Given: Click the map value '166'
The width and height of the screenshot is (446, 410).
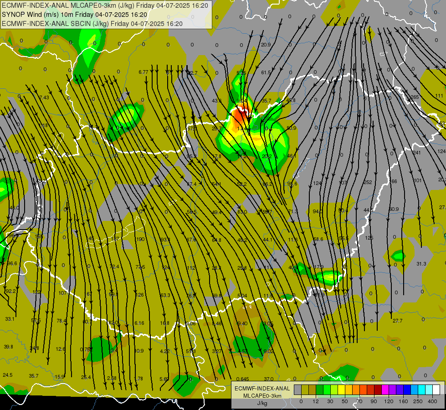Looking at the screenshot, I should pos(393,181).
